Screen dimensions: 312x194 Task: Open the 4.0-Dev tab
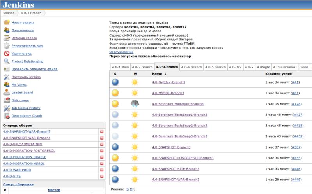tap(235, 67)
